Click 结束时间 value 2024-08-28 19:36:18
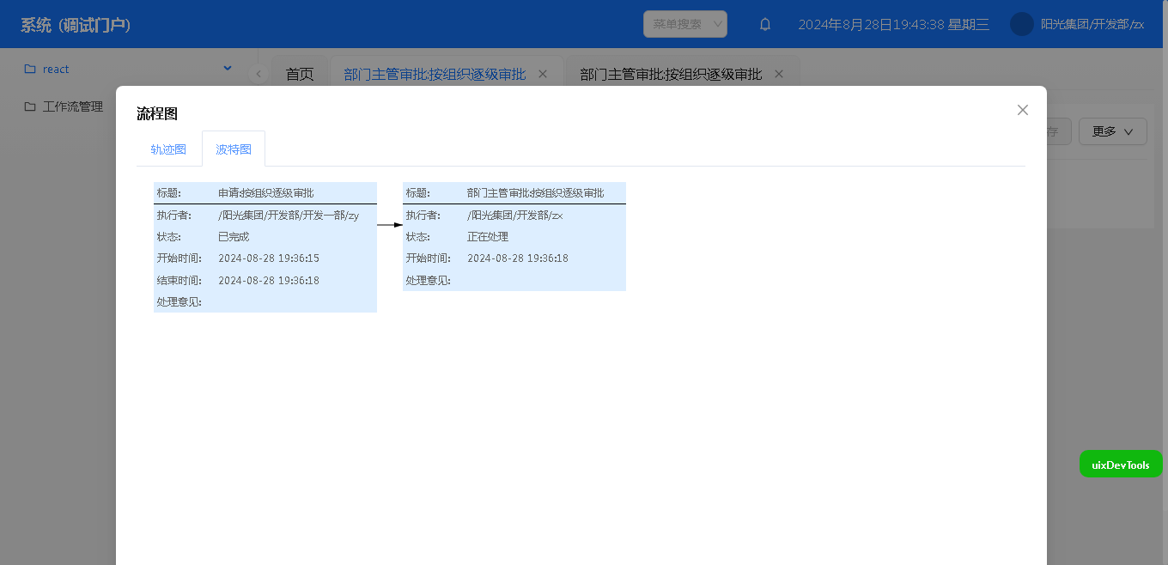Image resolution: width=1168 pixels, height=565 pixels. coord(269,281)
